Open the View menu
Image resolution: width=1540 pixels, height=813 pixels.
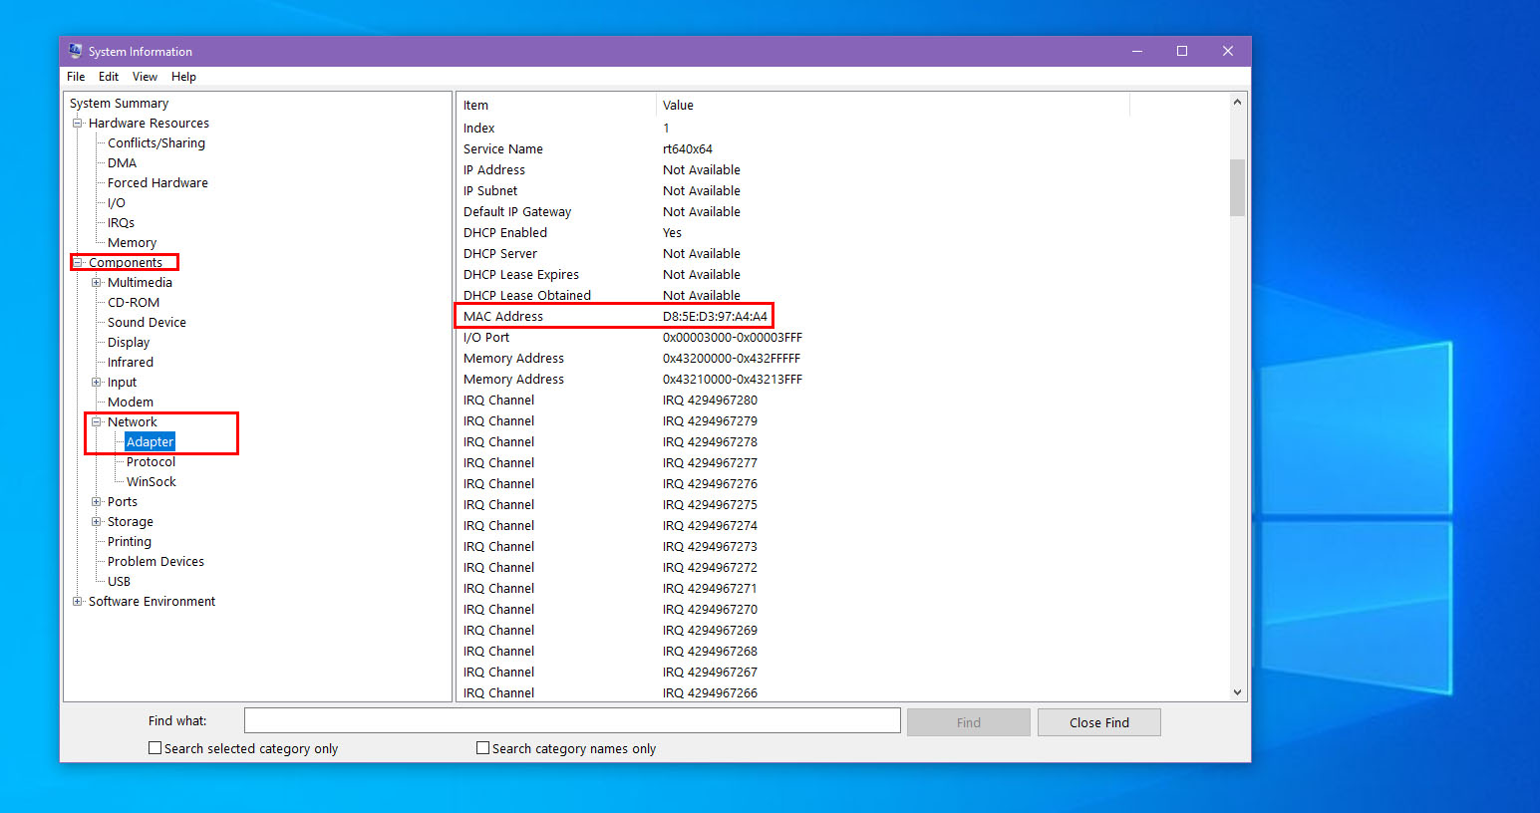coord(145,77)
